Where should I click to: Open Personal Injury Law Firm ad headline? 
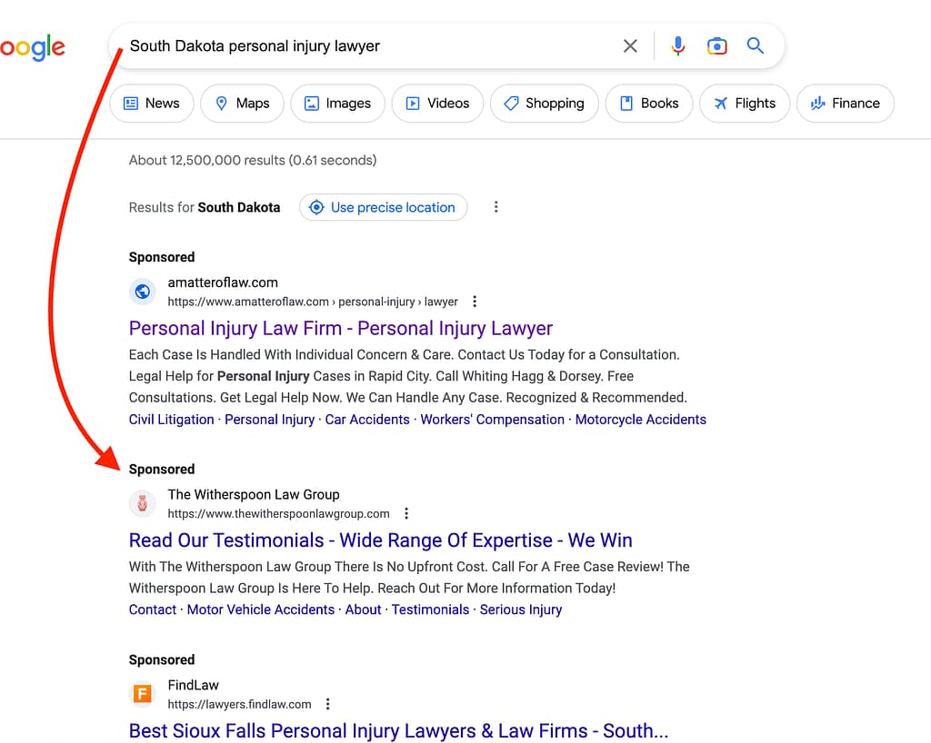pos(340,328)
